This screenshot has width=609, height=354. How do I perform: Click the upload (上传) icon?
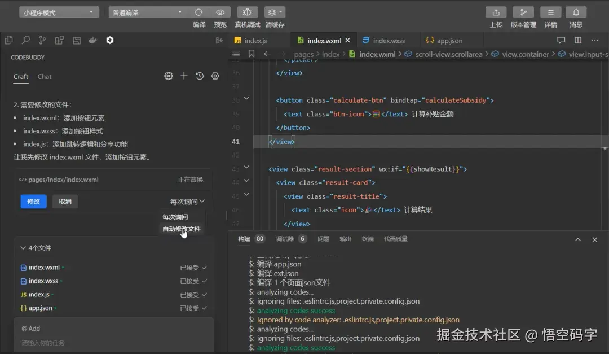tap(496, 12)
